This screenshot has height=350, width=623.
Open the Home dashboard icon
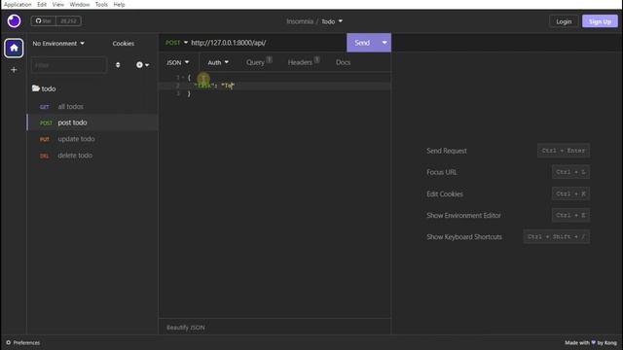click(x=14, y=49)
